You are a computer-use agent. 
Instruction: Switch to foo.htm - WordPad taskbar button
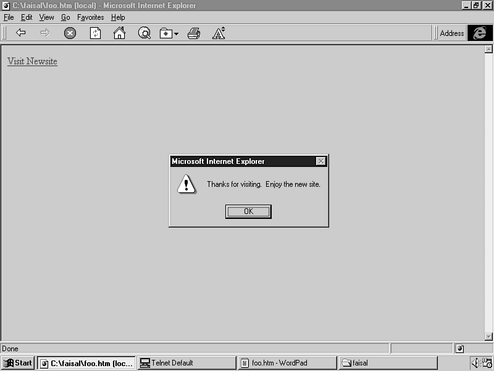288,363
